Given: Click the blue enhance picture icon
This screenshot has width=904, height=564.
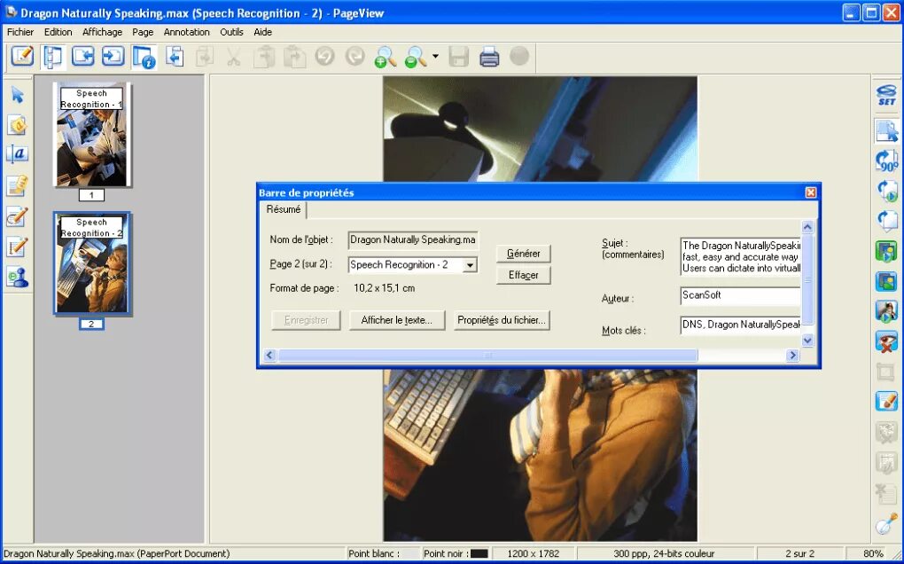Looking at the screenshot, I should 886,281.
